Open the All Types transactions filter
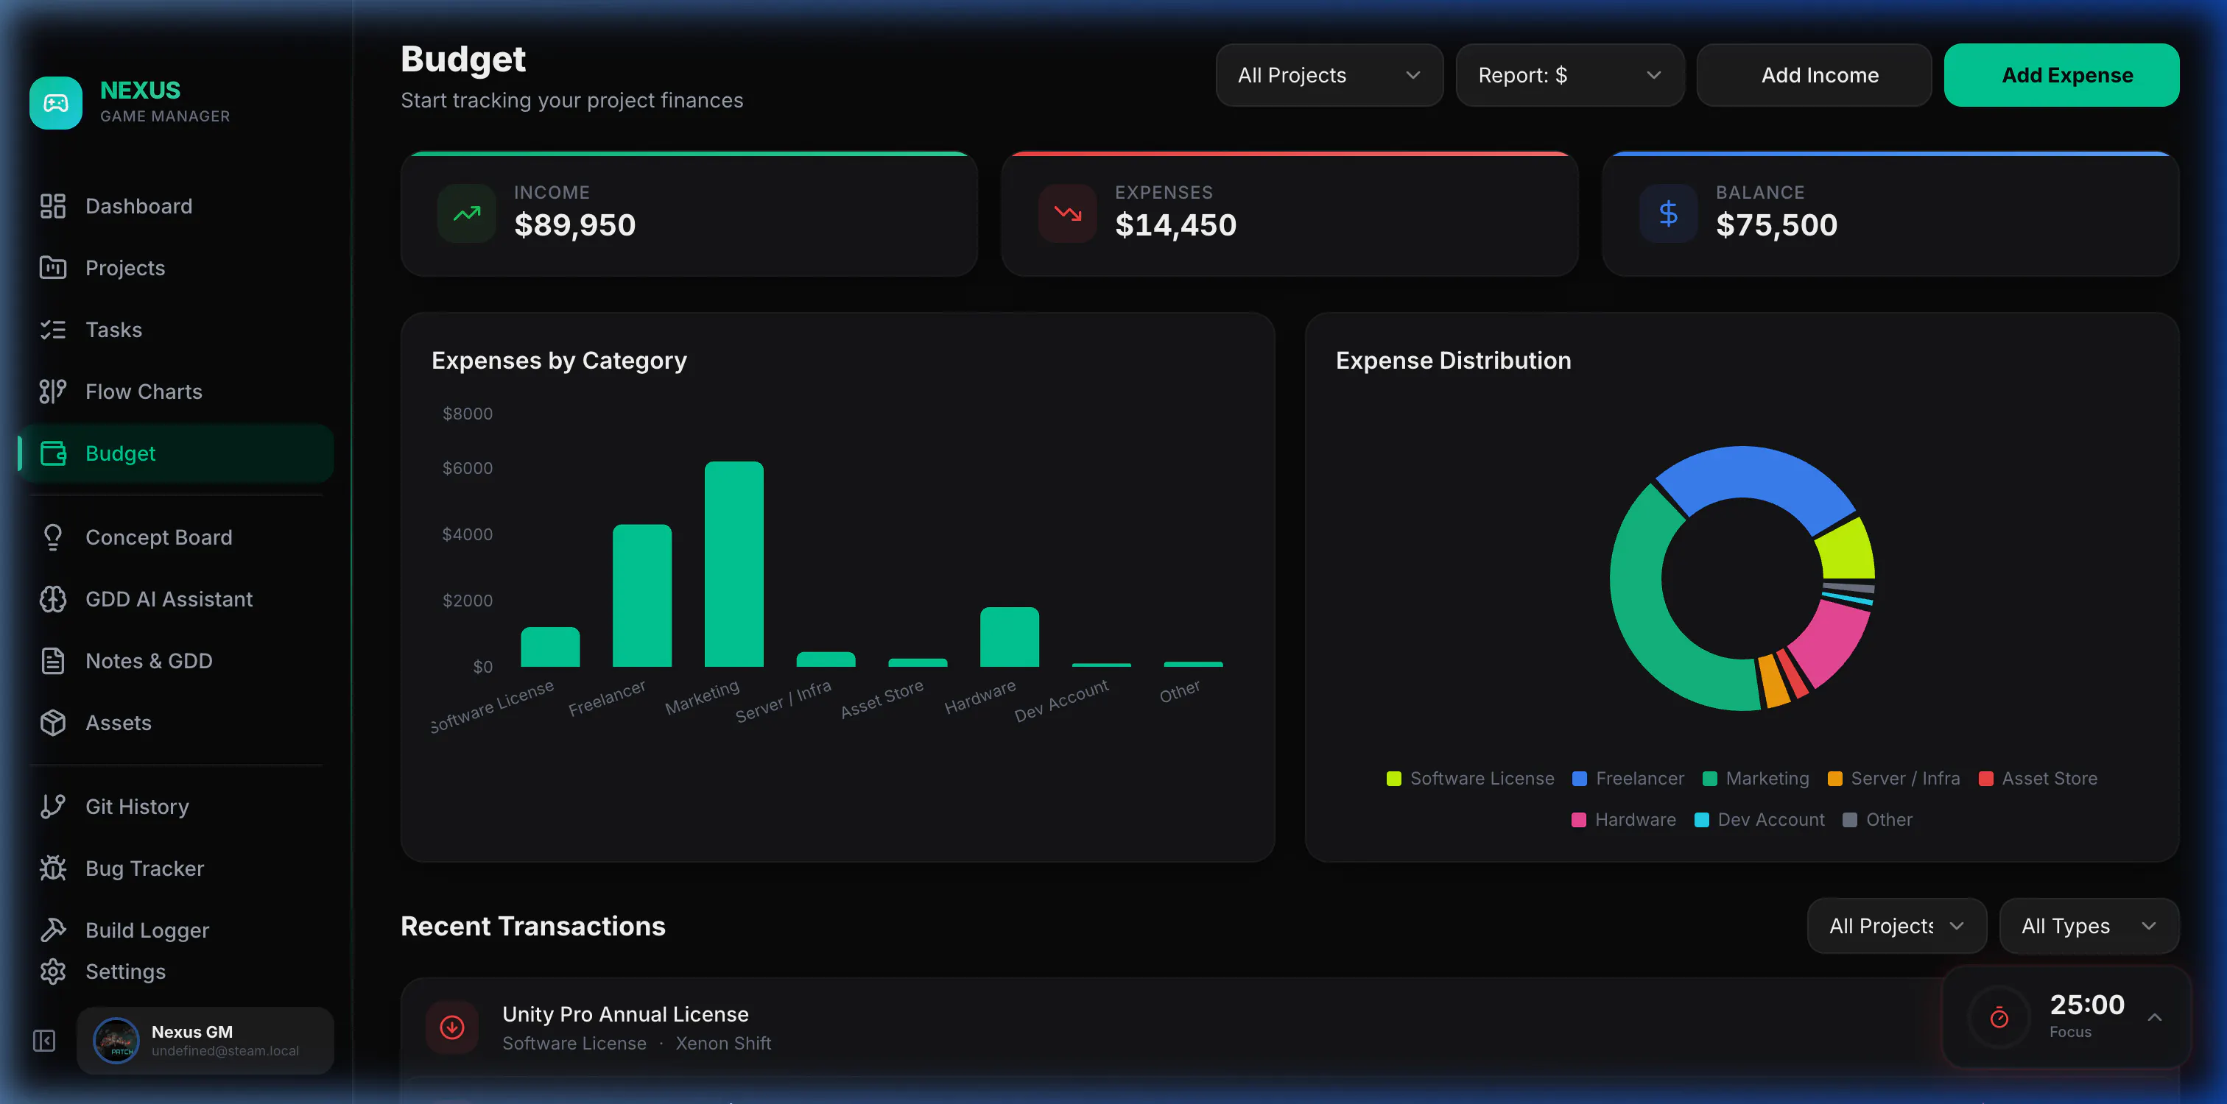The width and height of the screenshot is (2227, 1104). pyautogui.click(x=2089, y=926)
